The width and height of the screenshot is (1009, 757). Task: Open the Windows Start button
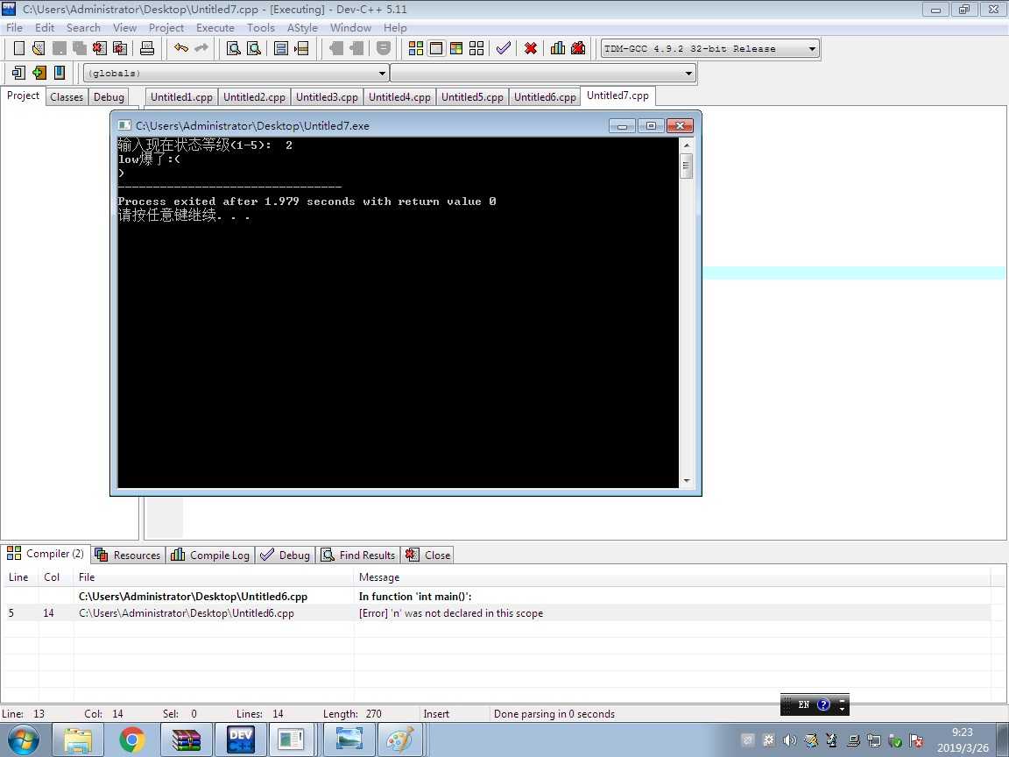point(23,739)
